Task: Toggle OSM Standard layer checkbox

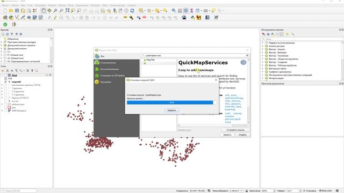Action: (6, 111)
